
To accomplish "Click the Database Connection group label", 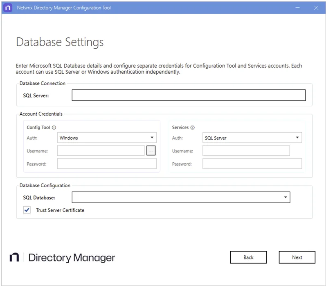I will click(x=43, y=83).
